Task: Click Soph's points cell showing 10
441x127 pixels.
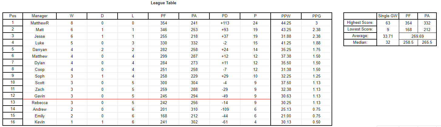Action: [255, 76]
